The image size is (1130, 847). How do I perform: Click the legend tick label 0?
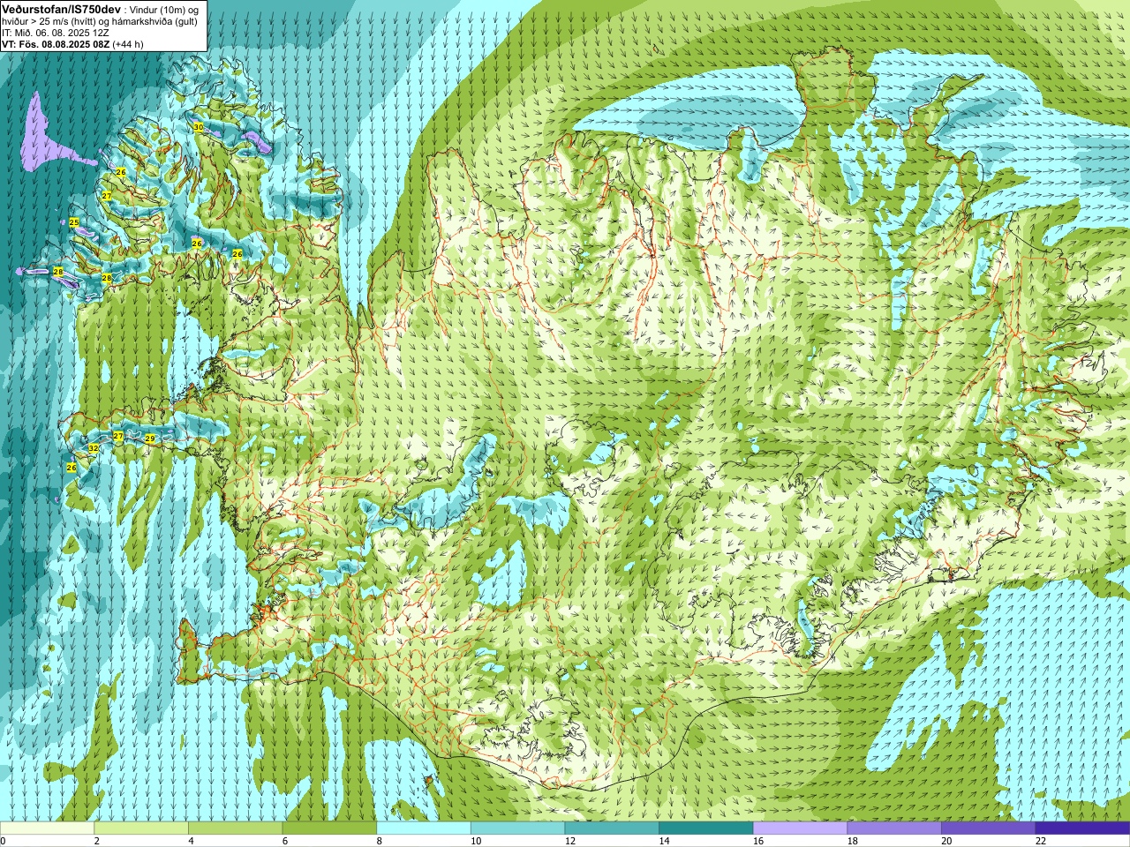pos(3,841)
